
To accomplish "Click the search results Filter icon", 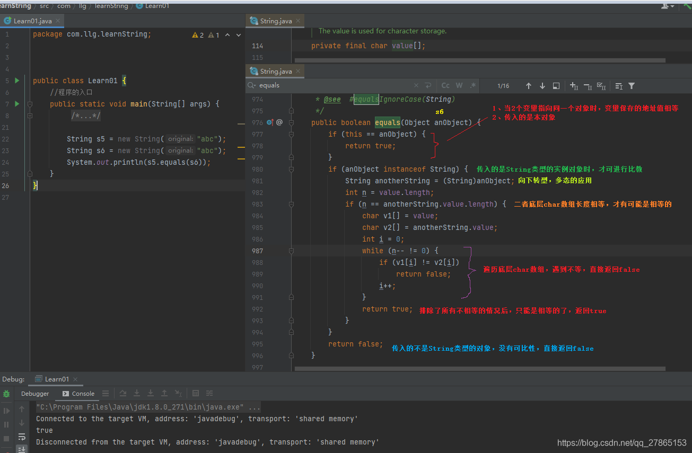I will pos(632,86).
